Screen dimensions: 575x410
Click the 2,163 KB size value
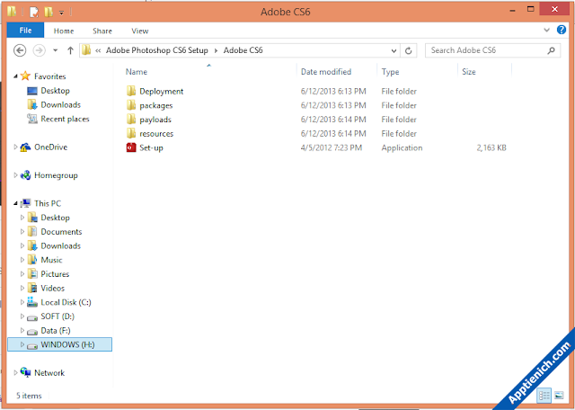click(491, 148)
